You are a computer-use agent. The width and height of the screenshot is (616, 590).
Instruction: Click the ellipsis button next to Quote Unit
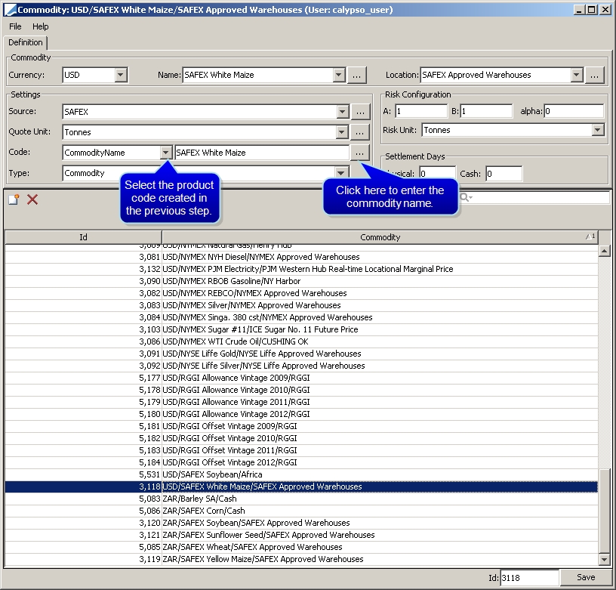click(x=359, y=132)
